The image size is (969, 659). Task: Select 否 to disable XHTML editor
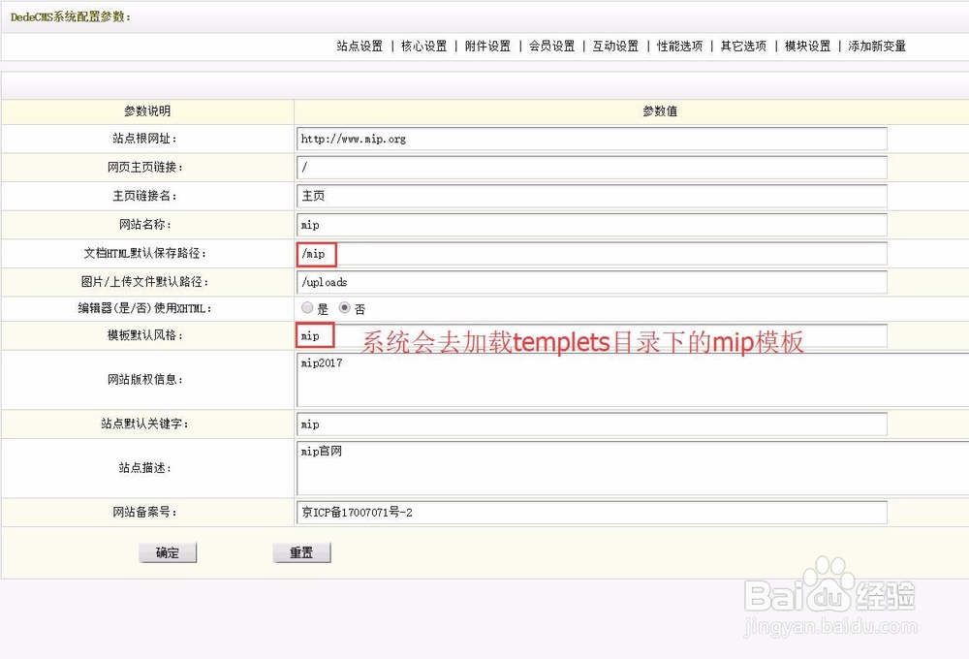pyautogui.click(x=342, y=308)
